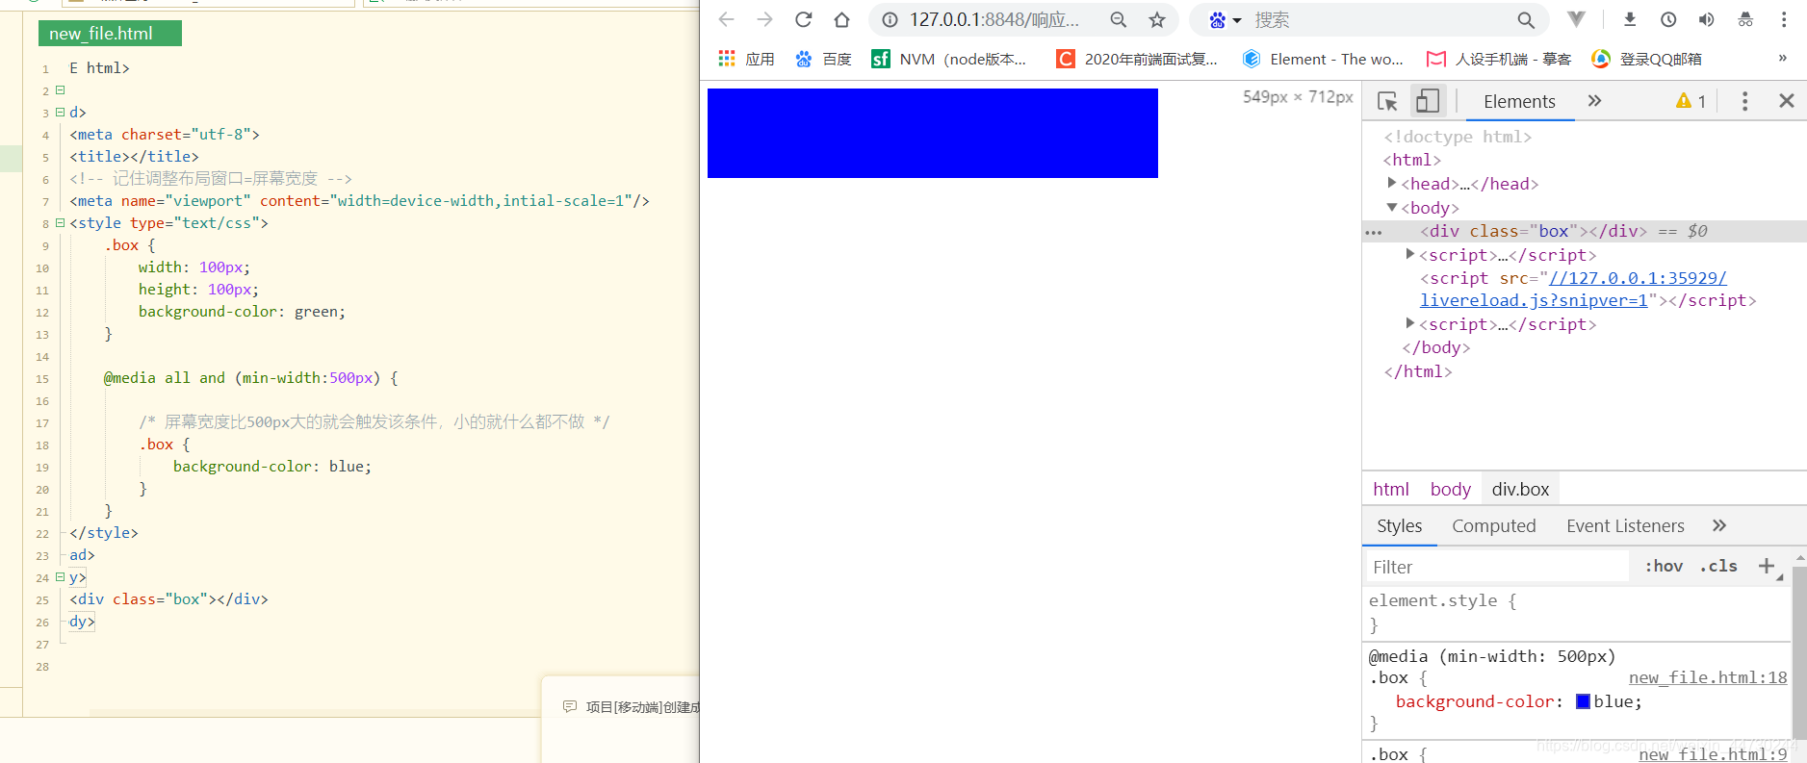1807x763 pixels.
Task: Open the downloads extension icon
Action: (1630, 19)
